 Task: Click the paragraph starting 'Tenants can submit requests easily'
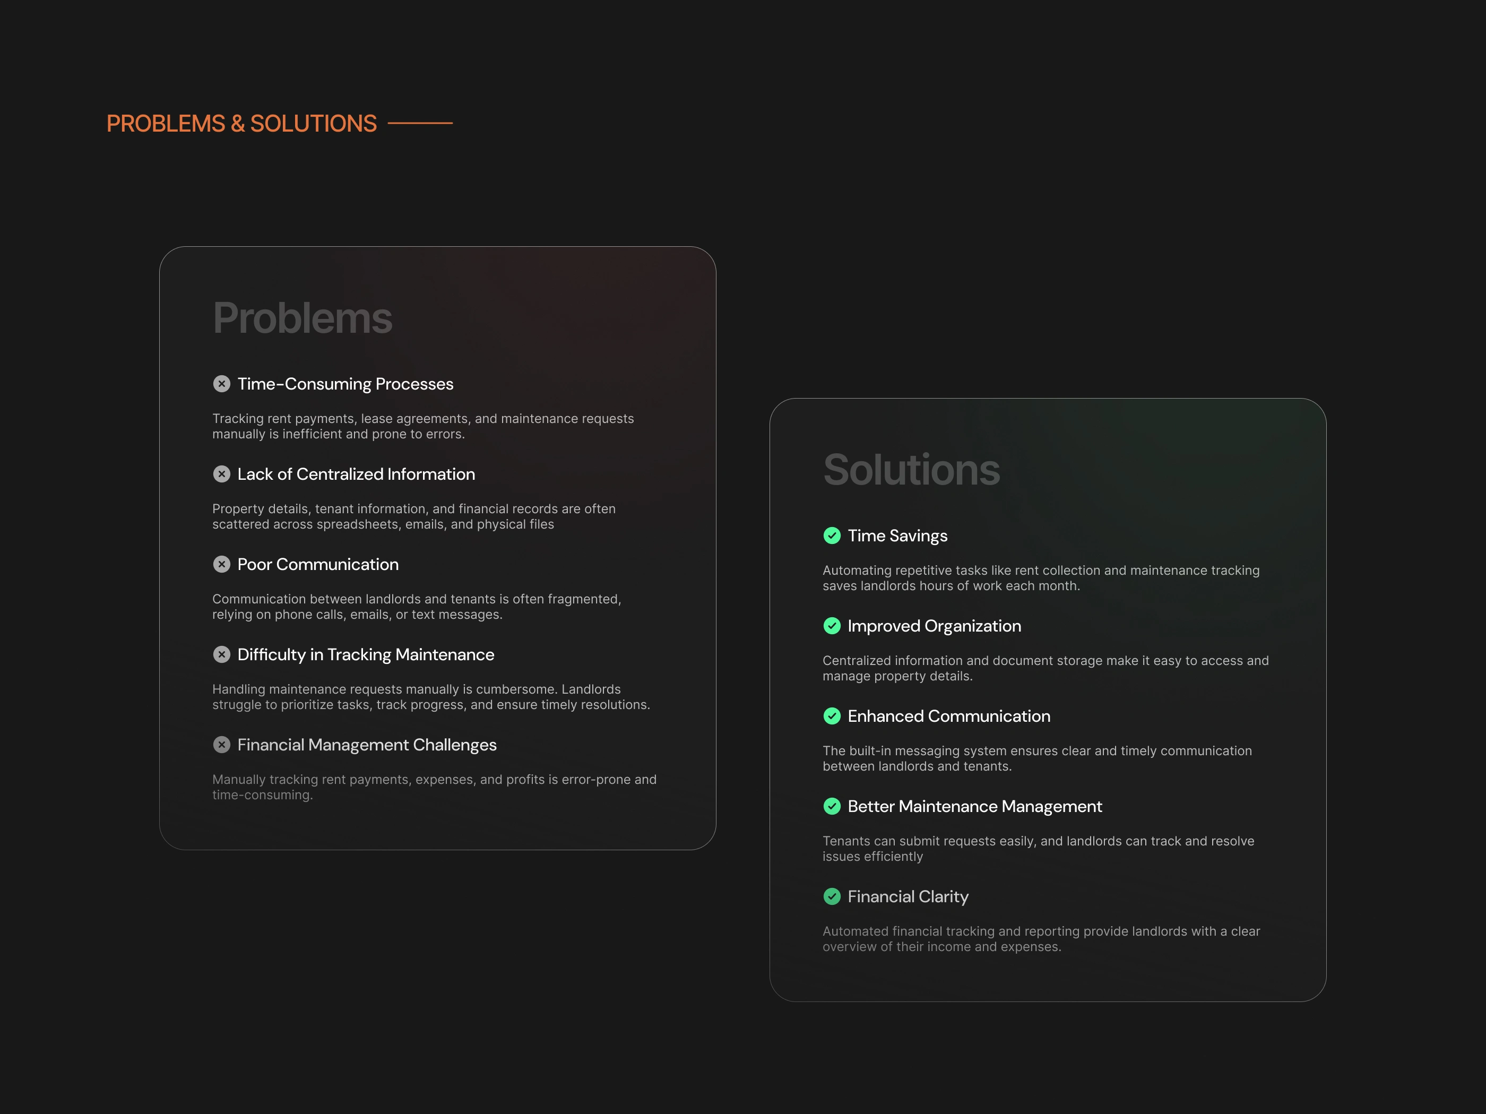pyautogui.click(x=1038, y=849)
